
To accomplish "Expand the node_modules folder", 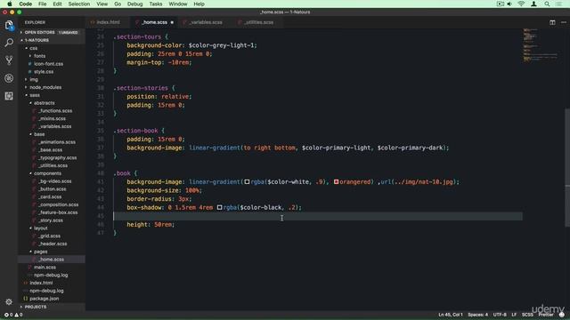I will 52,87.
